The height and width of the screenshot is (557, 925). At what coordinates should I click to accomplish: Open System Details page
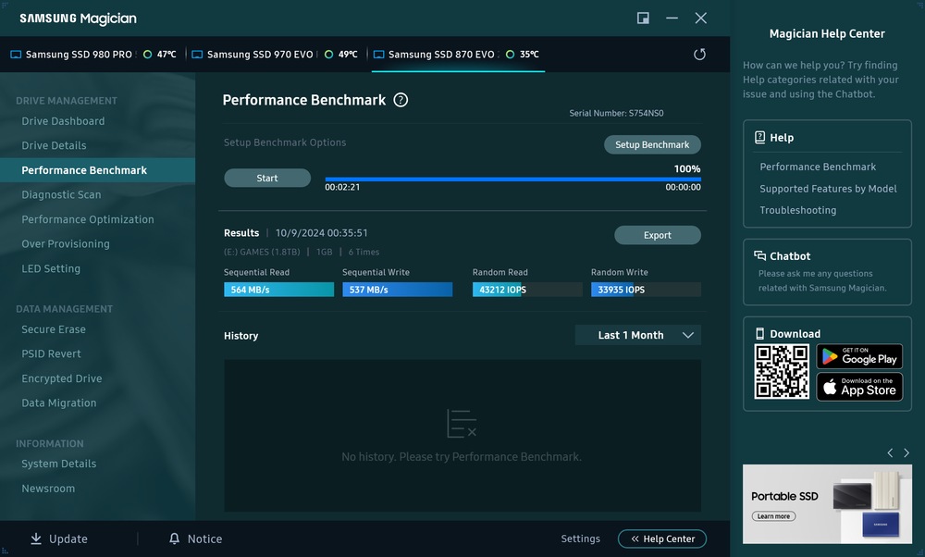point(59,464)
